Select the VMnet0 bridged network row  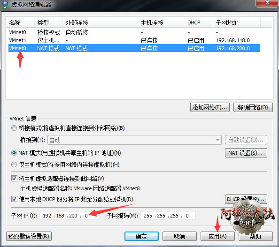pyautogui.click(x=134, y=32)
